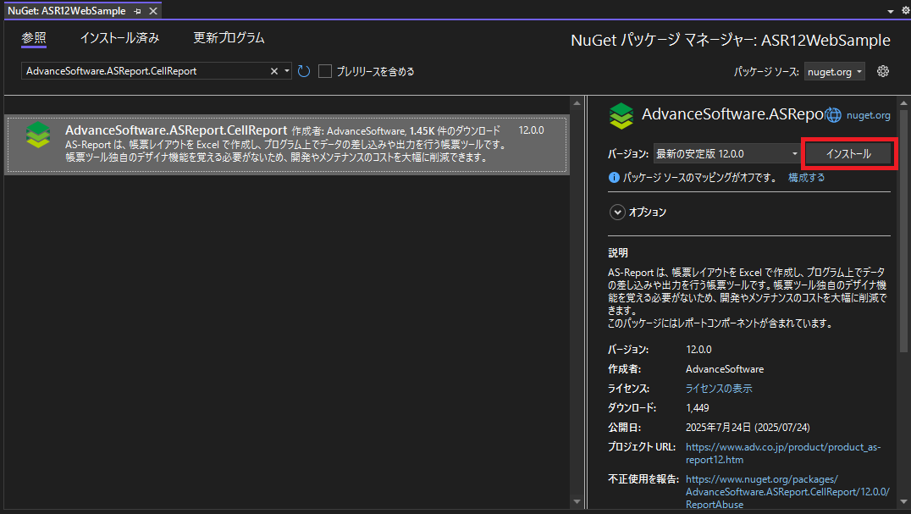Open the nuget.org link in details

(868, 115)
